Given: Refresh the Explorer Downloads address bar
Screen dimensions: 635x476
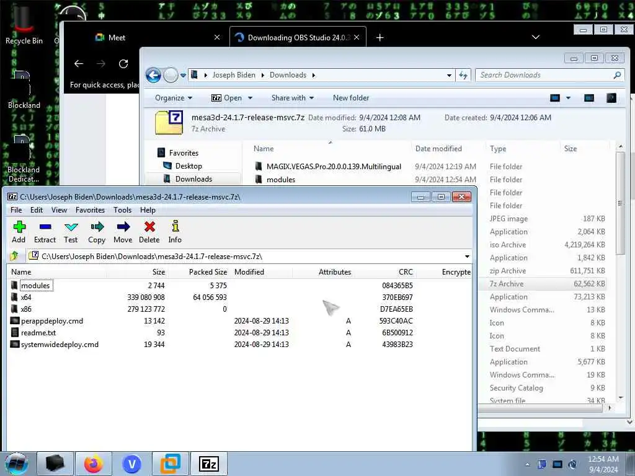Looking at the screenshot, I should (463, 75).
